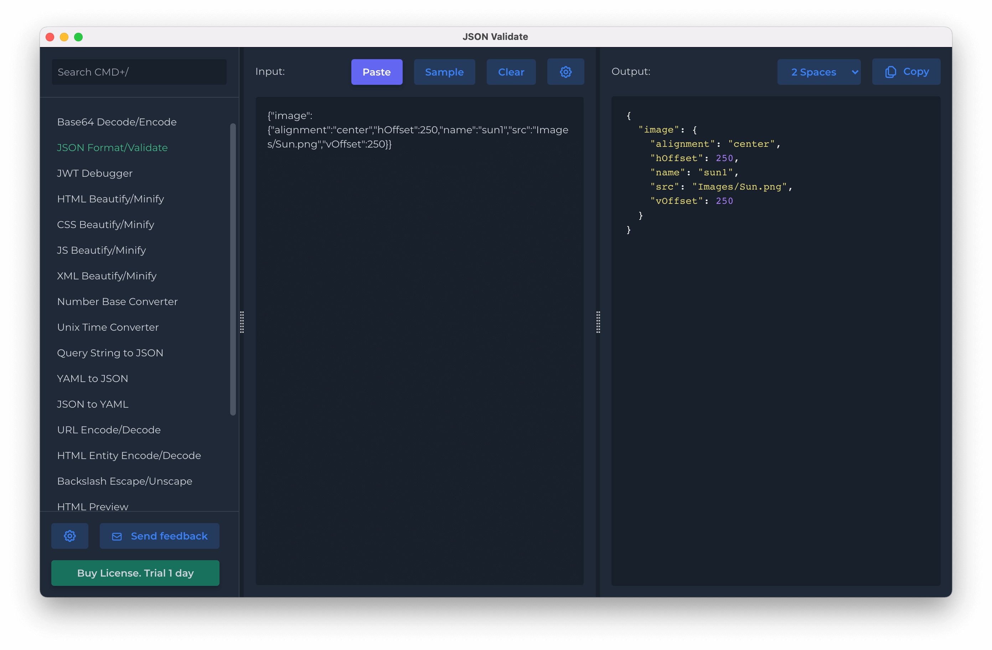Click Buy License. Trial 1 day
Image resolution: width=992 pixels, height=650 pixels.
[135, 573]
